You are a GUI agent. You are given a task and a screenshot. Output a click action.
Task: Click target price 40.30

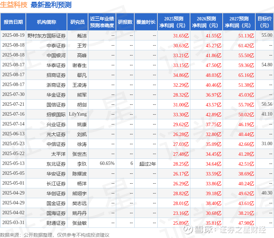[267, 193]
